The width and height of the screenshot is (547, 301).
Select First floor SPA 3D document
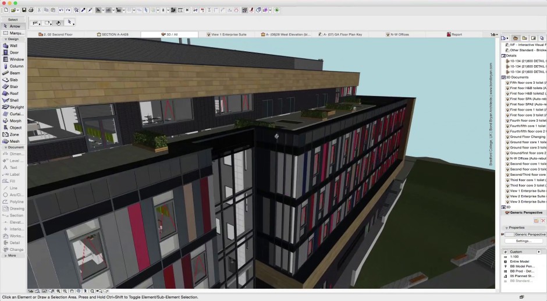(525, 99)
